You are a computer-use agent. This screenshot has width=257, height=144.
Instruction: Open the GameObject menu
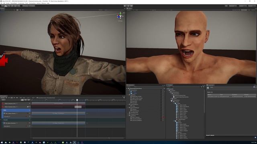click(14, 3)
